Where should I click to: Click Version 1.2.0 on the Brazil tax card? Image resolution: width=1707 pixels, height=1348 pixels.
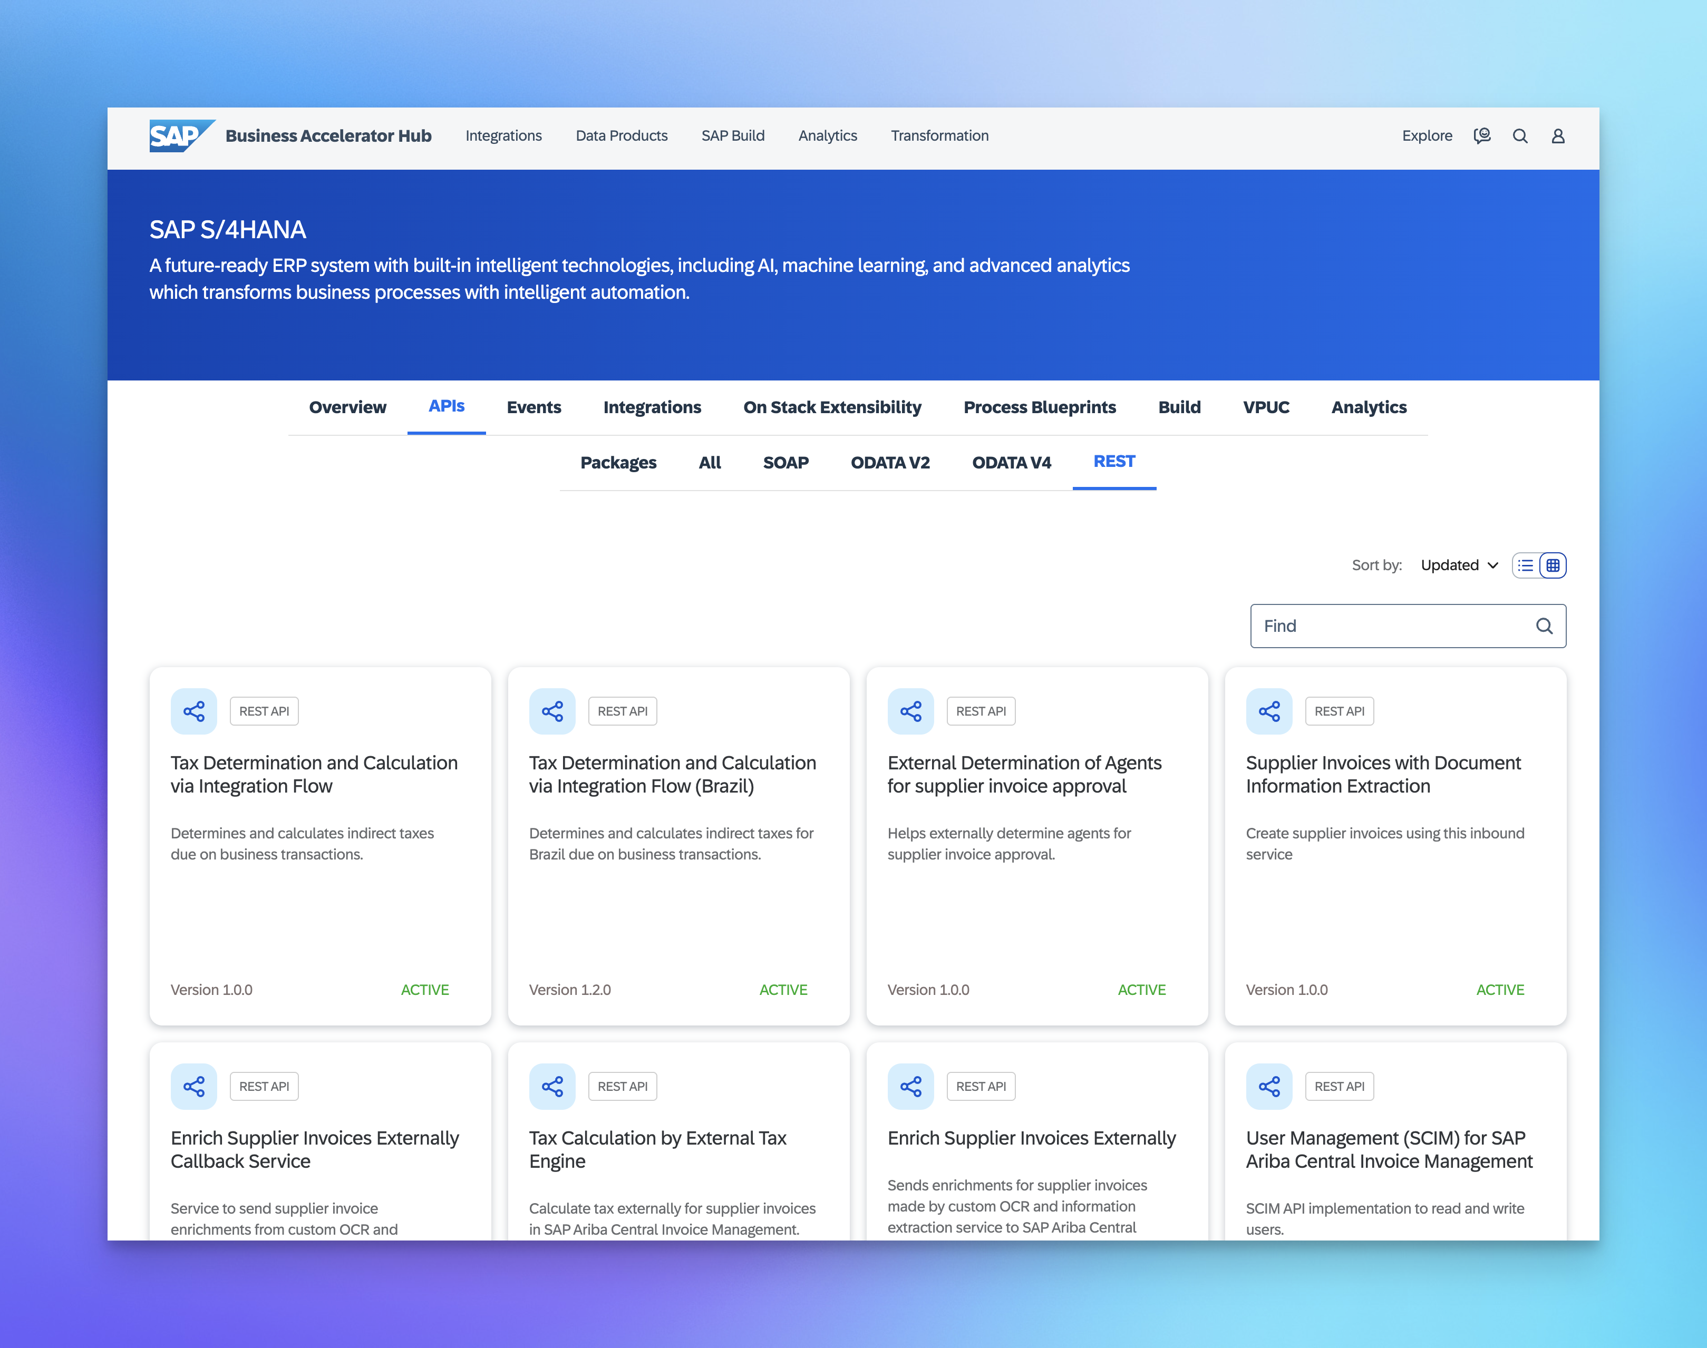570,990
